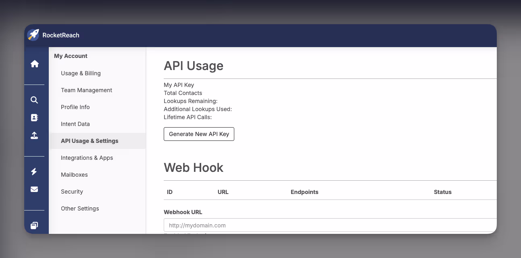This screenshot has height=258, width=521.
Task: Click the Web Hook heading
Action: click(194, 167)
